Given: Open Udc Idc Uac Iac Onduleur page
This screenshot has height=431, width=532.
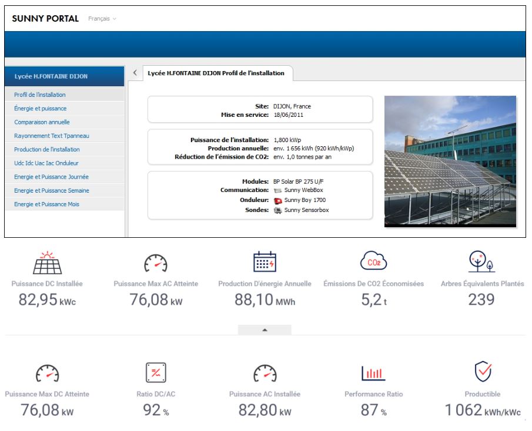Looking at the screenshot, I should coord(65,163).
